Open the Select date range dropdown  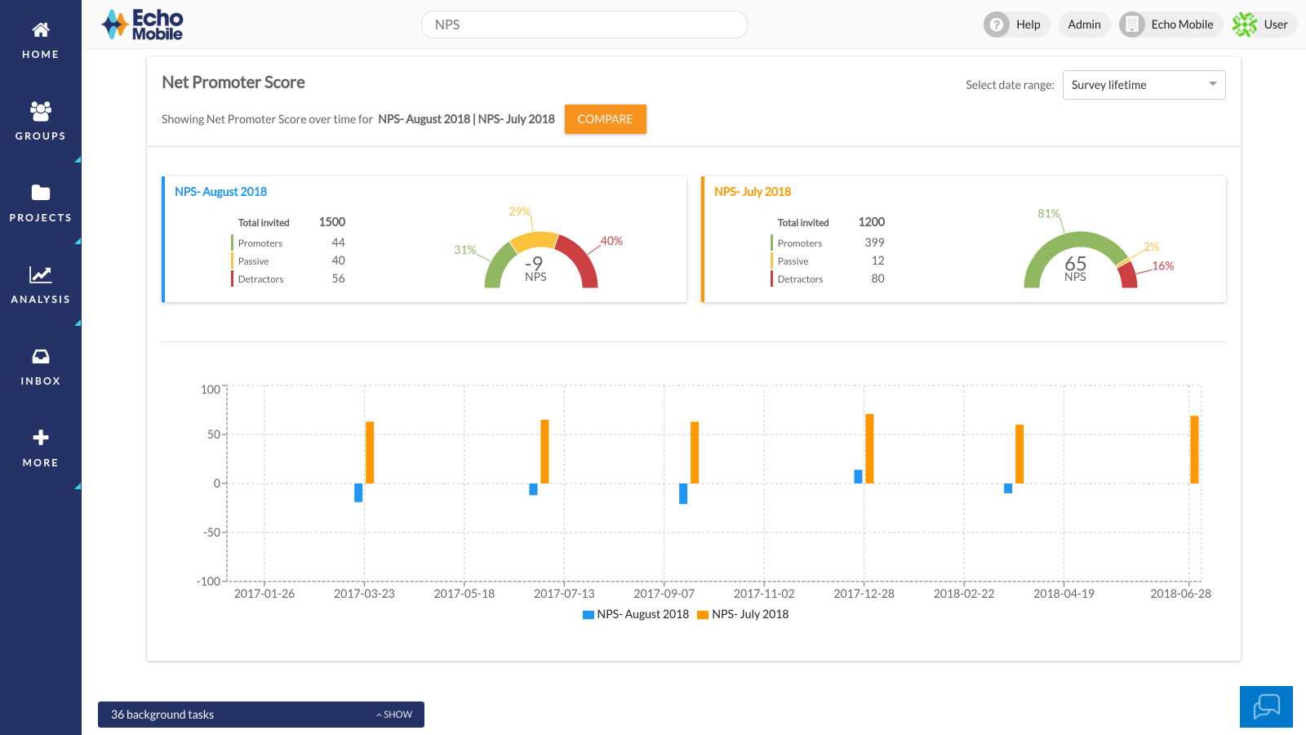coord(1143,84)
